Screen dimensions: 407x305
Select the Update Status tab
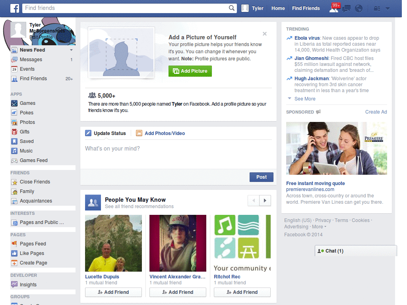106,133
